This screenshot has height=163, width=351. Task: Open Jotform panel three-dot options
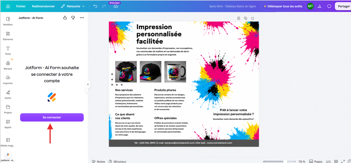(82, 18)
